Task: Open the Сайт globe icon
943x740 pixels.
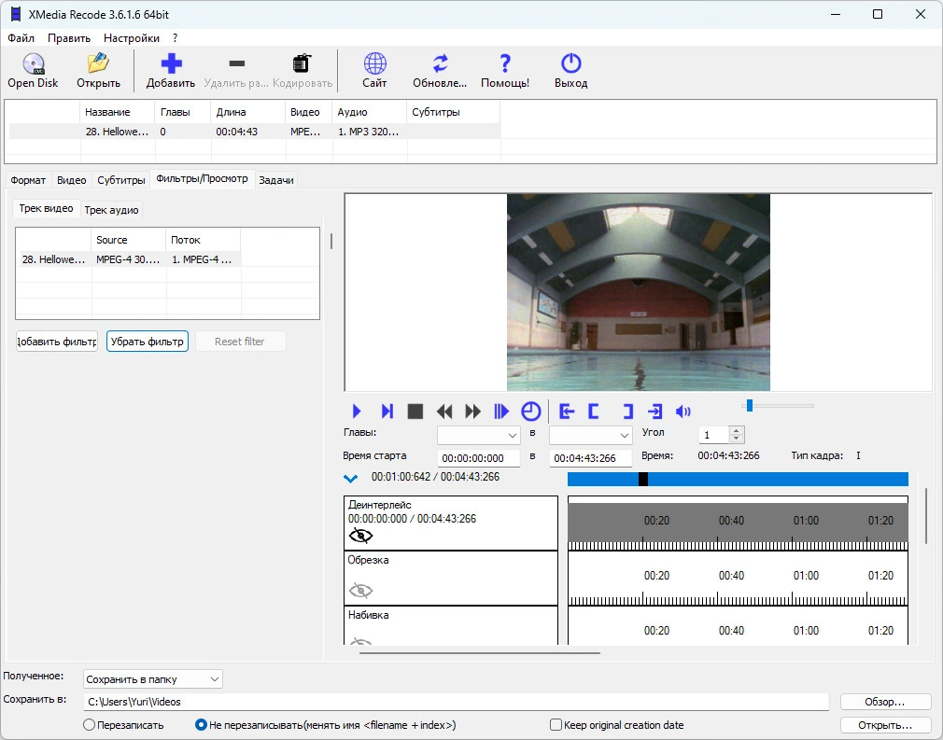Action: click(x=374, y=63)
